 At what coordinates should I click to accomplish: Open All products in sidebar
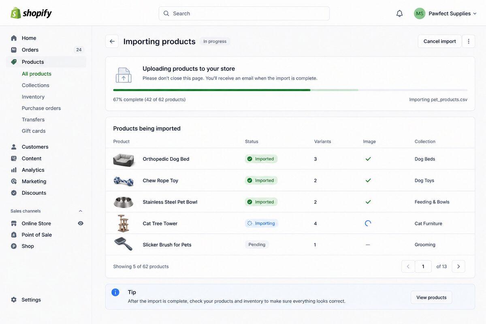click(36, 74)
